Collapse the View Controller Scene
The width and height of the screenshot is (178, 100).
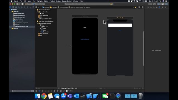(x=36, y=10)
